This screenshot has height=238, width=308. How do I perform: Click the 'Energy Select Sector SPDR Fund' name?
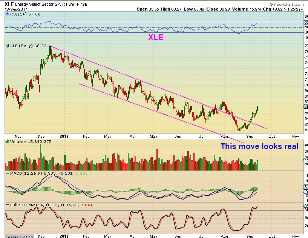pyautogui.click(x=45, y=4)
